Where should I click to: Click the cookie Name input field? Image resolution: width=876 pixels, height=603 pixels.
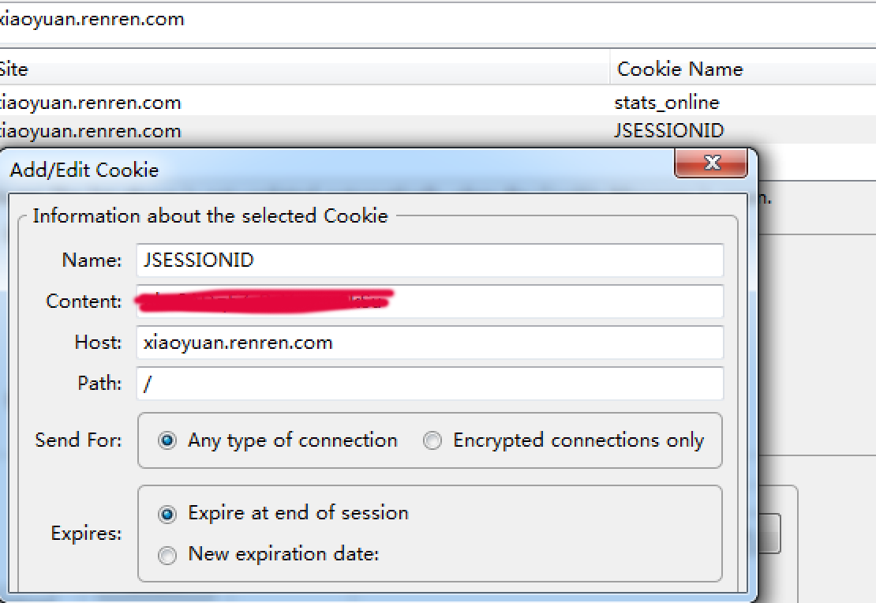tap(429, 260)
